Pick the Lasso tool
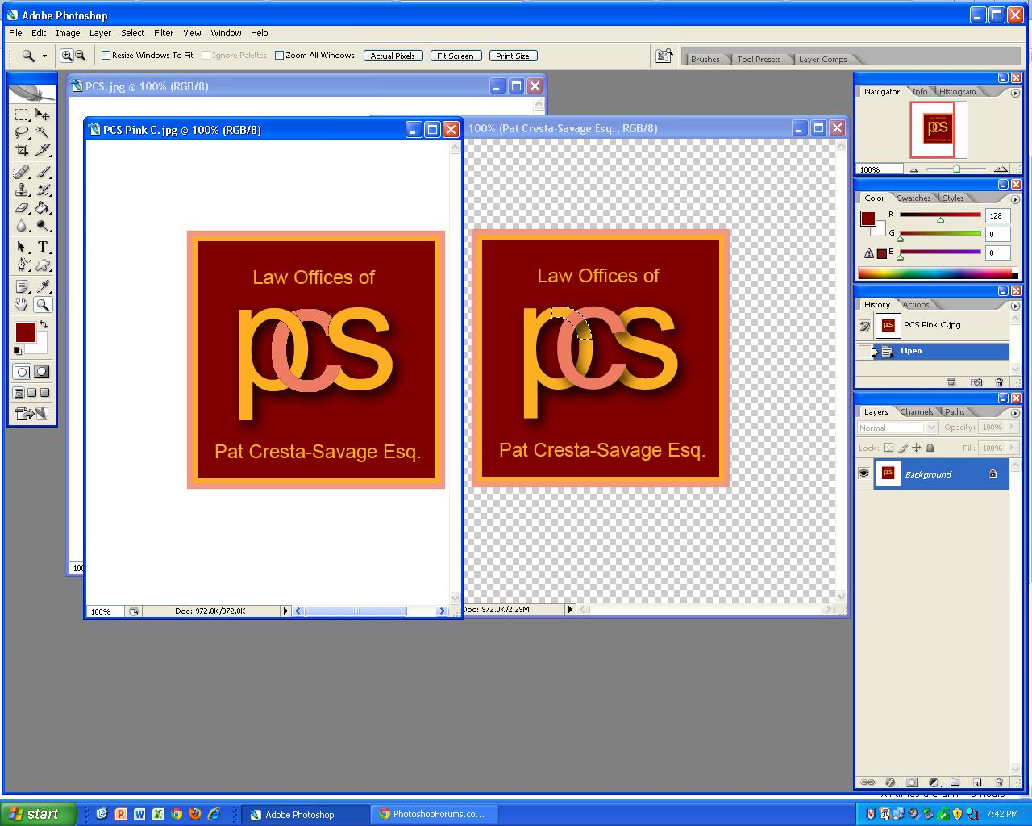This screenshot has width=1032, height=826. click(x=22, y=132)
